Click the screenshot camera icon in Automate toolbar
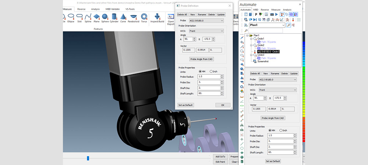The height and width of the screenshot is (165, 368). pyautogui.click(x=246, y=20)
